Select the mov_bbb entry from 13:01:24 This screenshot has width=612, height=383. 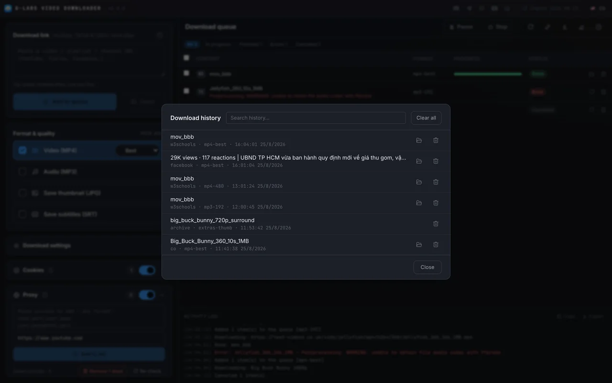coord(182,179)
